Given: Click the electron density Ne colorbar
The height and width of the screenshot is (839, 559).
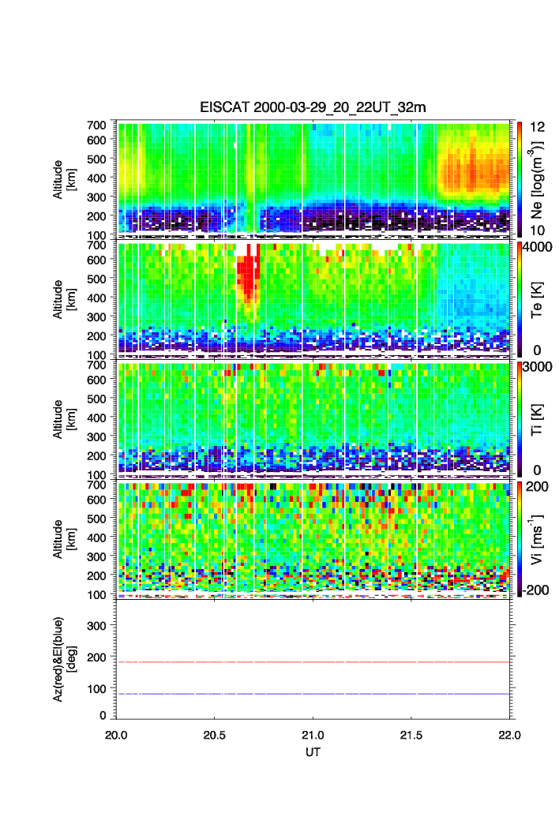Looking at the screenshot, I should 519,178.
